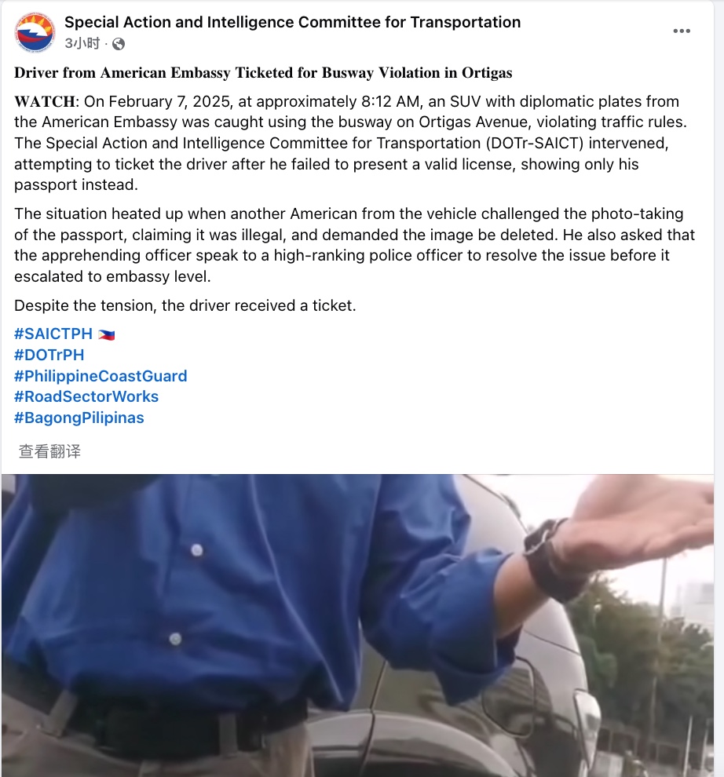This screenshot has width=724, height=777.
Task: Click the Philippine flag emoji
Action: 106,335
